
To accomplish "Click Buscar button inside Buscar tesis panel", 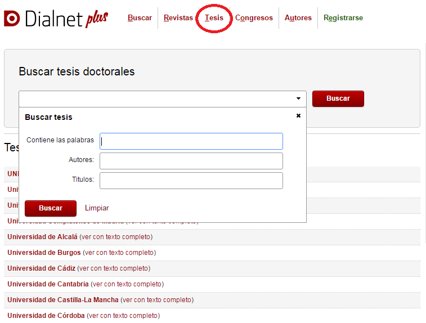I will pos(51,208).
